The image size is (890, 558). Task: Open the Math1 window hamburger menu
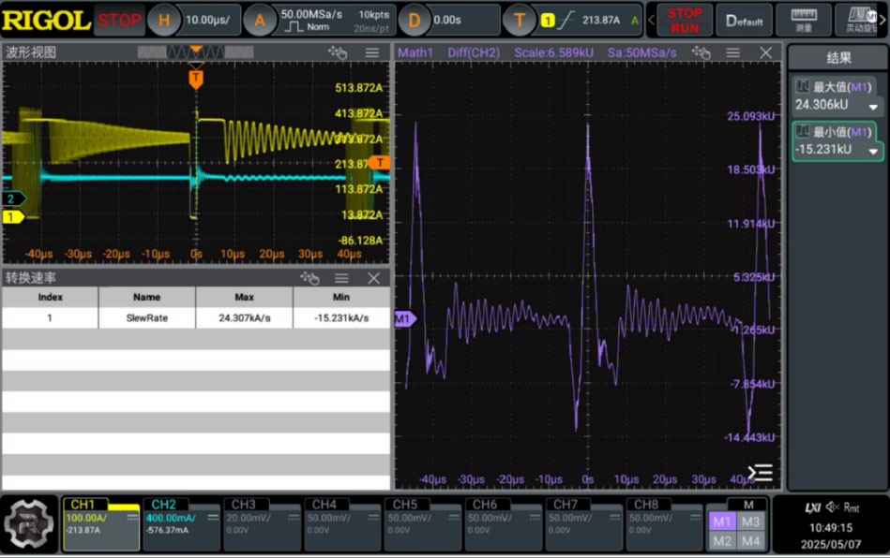pos(732,52)
